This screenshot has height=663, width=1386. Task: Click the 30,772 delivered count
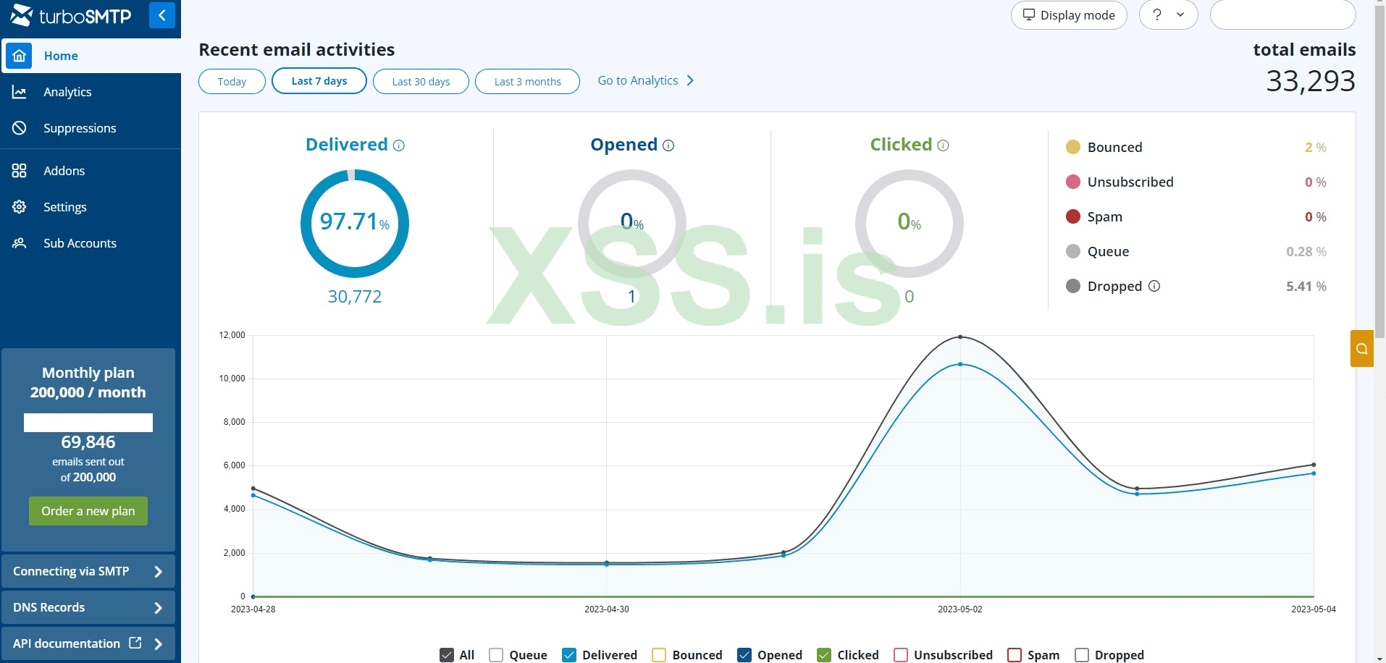tap(355, 297)
